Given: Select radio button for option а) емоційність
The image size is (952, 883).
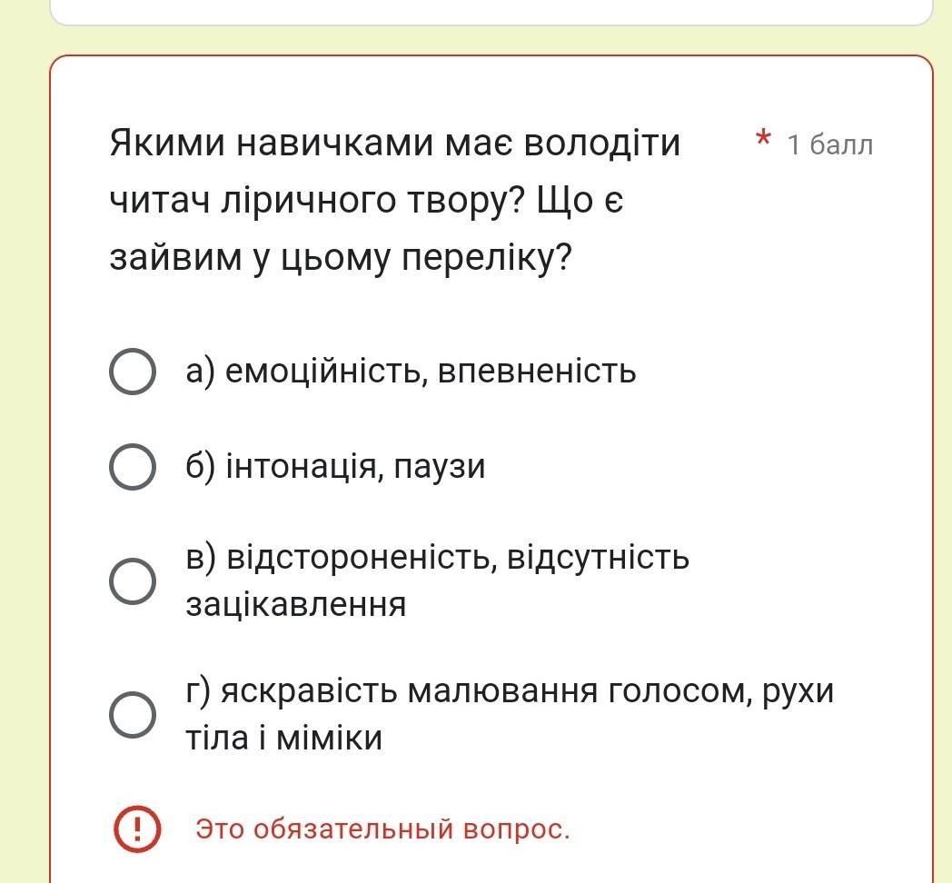Looking at the screenshot, I should click(x=133, y=371).
